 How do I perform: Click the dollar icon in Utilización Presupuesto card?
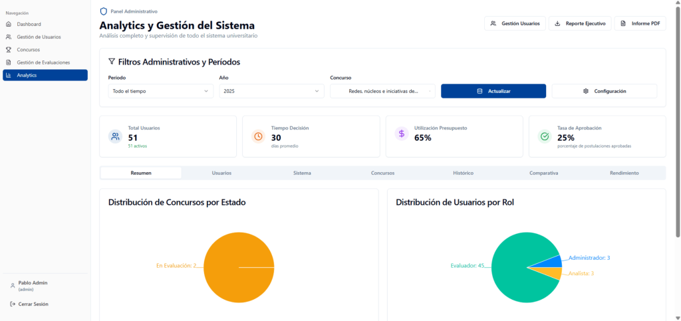(402, 134)
